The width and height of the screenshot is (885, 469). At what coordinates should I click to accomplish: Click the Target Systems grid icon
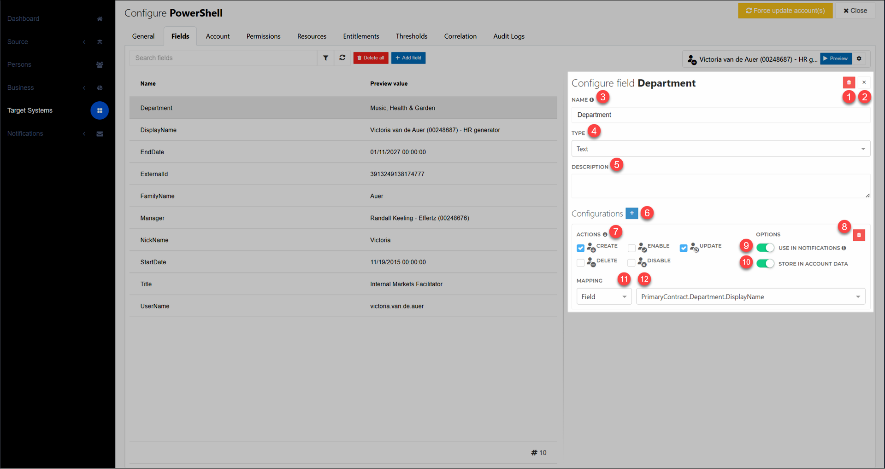[x=100, y=110]
